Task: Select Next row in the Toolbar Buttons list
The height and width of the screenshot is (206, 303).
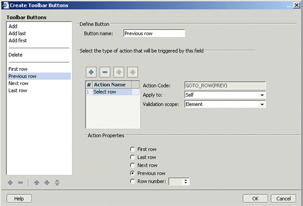Action: [x=18, y=83]
